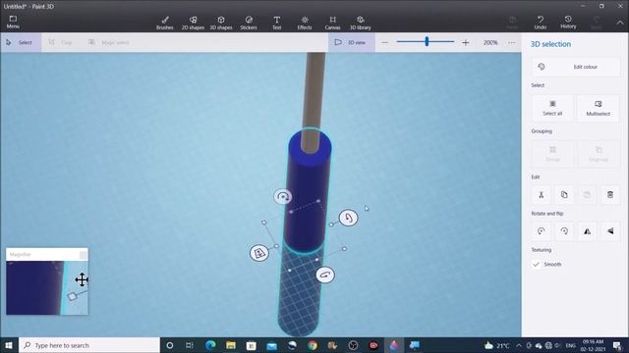This screenshot has height=353, width=629.
Task: Delete the selected 3D object
Action: tap(610, 195)
